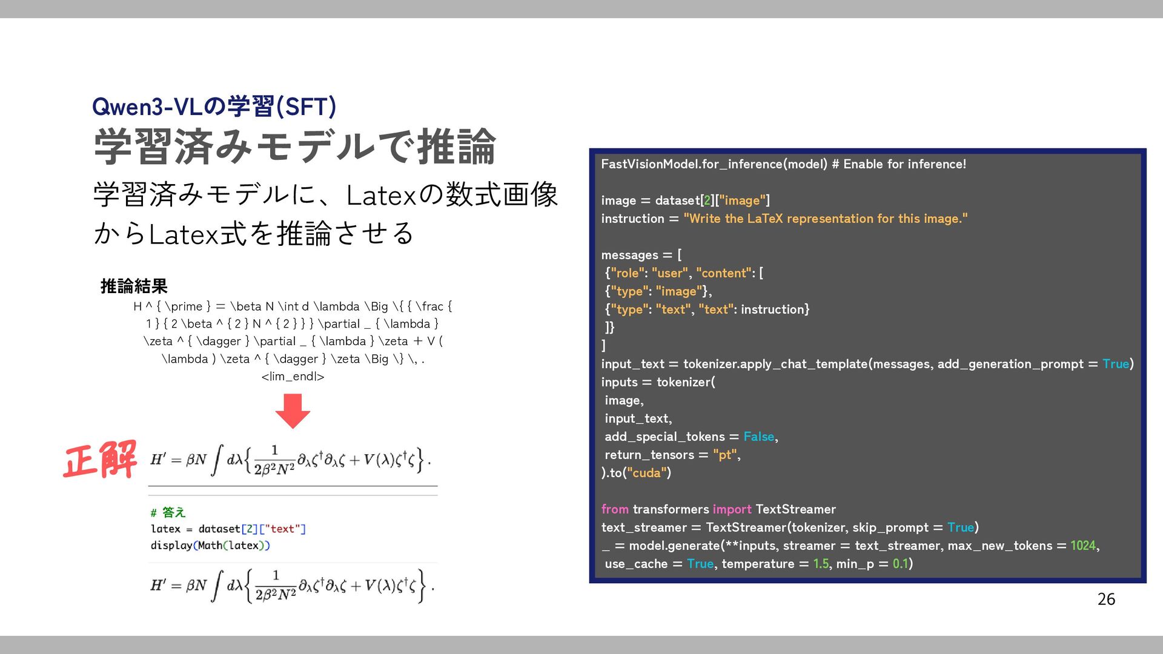Click the from transformers import TextStreamer line
Image resolution: width=1163 pixels, height=654 pixels.
pyautogui.click(x=718, y=509)
